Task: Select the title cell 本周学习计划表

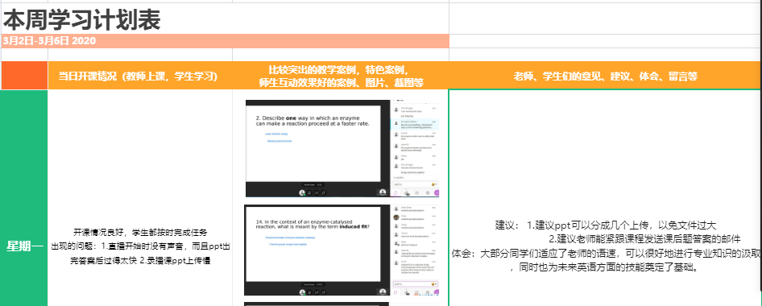Action: (x=225, y=19)
